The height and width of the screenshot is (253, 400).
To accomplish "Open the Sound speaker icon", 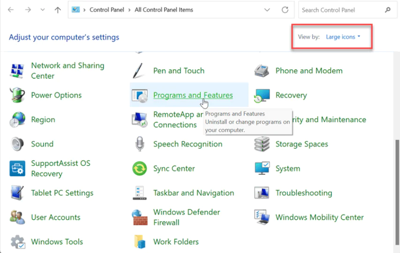I will point(17,144).
